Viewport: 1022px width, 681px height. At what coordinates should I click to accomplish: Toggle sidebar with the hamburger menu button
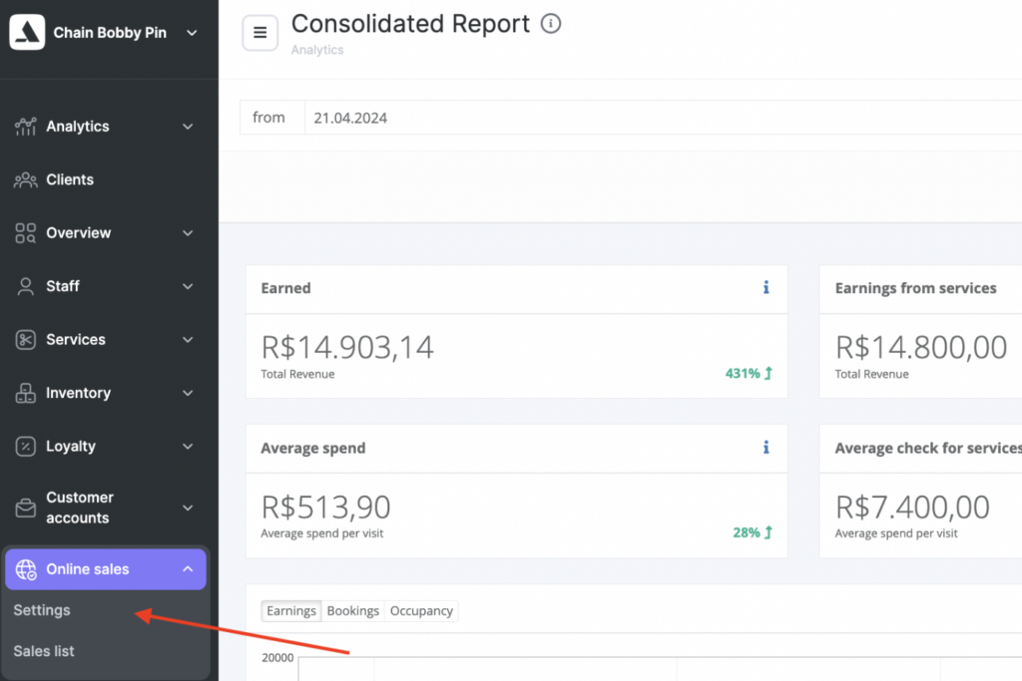click(x=260, y=33)
